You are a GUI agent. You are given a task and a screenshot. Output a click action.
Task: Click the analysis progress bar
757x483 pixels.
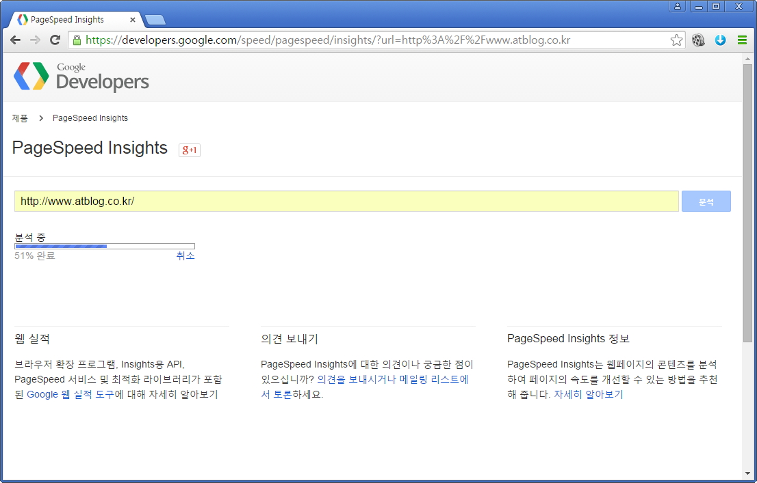pos(105,246)
